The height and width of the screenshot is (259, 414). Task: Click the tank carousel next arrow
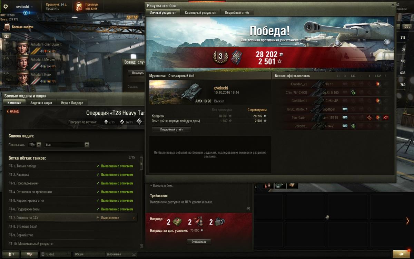407,221
